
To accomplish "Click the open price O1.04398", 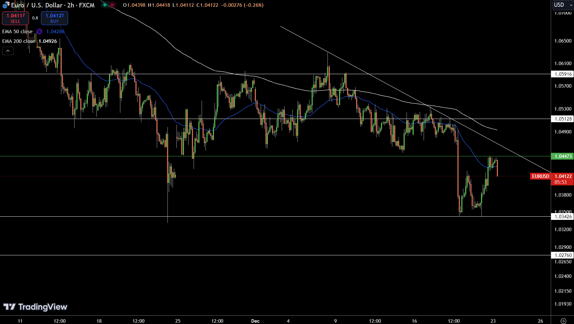I will click(134, 5).
